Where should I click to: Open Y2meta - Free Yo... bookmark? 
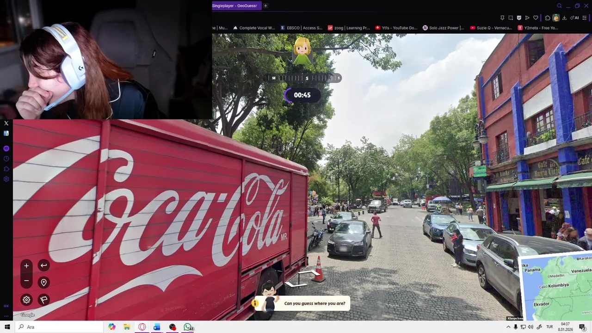click(538, 28)
